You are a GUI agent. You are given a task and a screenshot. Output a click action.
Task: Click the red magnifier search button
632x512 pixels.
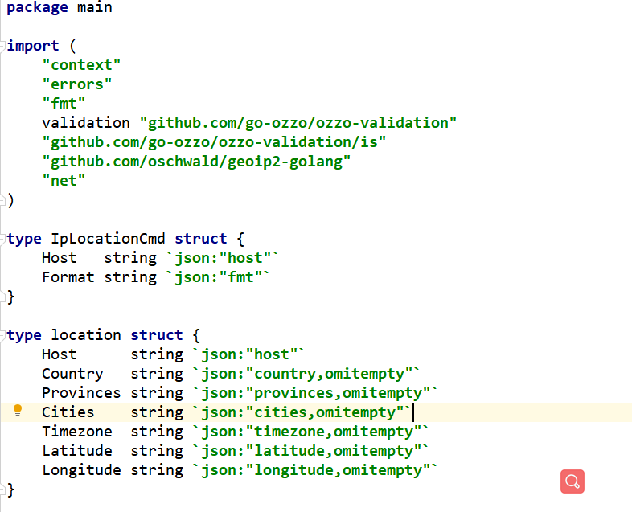[572, 481]
